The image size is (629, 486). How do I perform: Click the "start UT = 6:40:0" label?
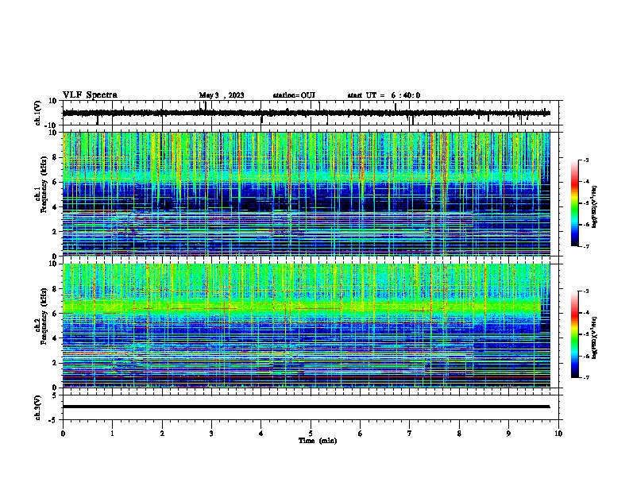tap(384, 95)
